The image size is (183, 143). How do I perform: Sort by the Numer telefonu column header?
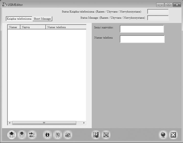[66, 27]
